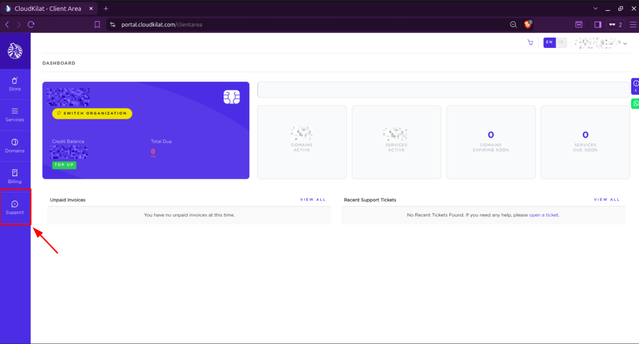Screen dimensions: 639x344
Task: Toggle the browser sidebar panel
Action: (x=598, y=25)
